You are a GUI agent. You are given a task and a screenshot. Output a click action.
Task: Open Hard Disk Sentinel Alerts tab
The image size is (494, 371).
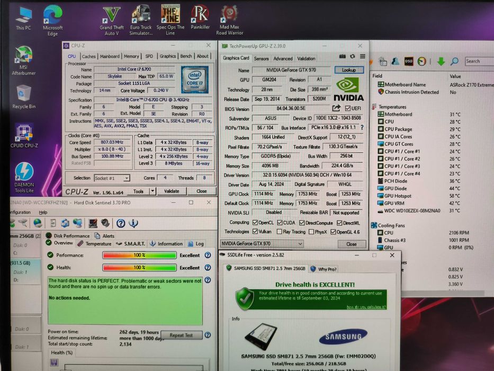(105, 236)
